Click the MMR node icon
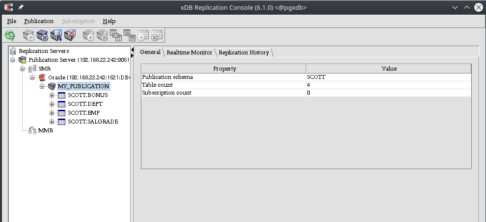The image size is (486, 222). (x=32, y=130)
